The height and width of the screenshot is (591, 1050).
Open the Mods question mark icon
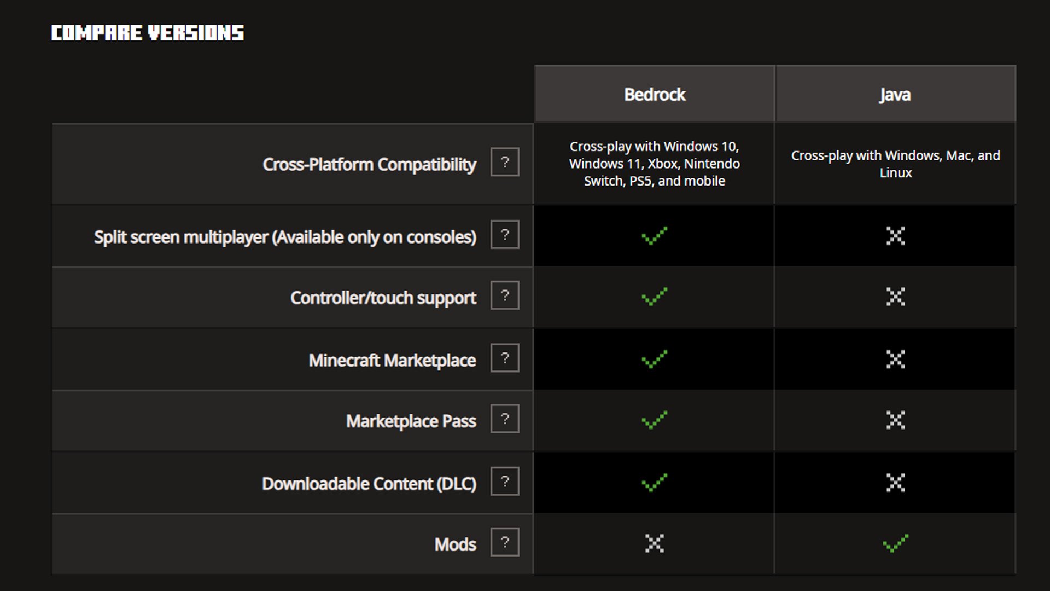click(505, 542)
